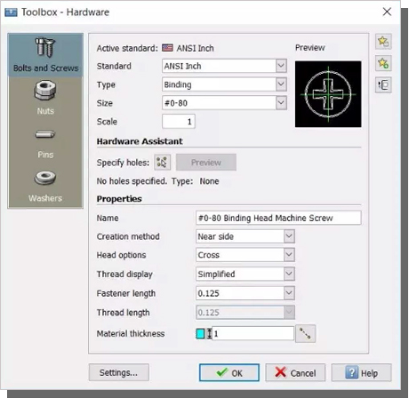Open the Type dropdown showing Binding
Image resolution: width=409 pixels, height=398 pixels.
coord(281,84)
